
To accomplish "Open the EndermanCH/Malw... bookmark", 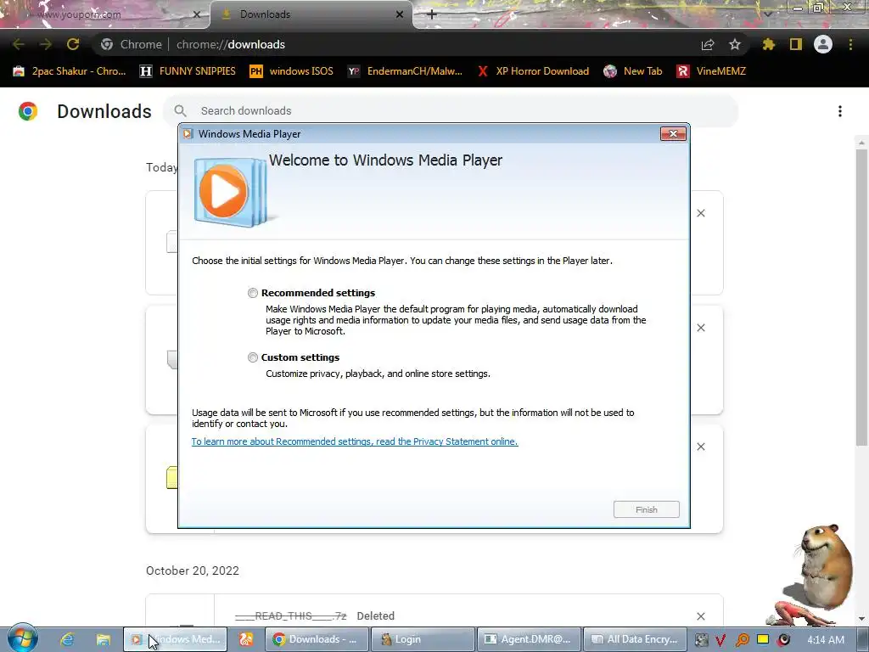I will click(405, 71).
